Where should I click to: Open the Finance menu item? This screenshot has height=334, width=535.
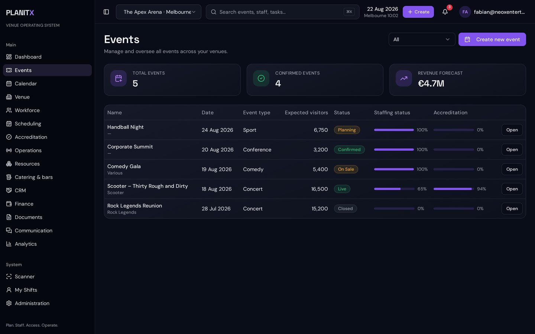(47, 204)
